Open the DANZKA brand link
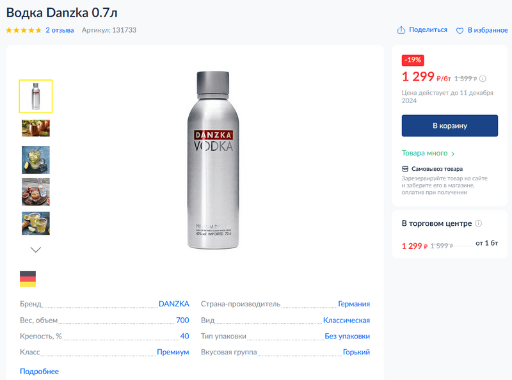The width and height of the screenshot is (512, 380). 173,304
